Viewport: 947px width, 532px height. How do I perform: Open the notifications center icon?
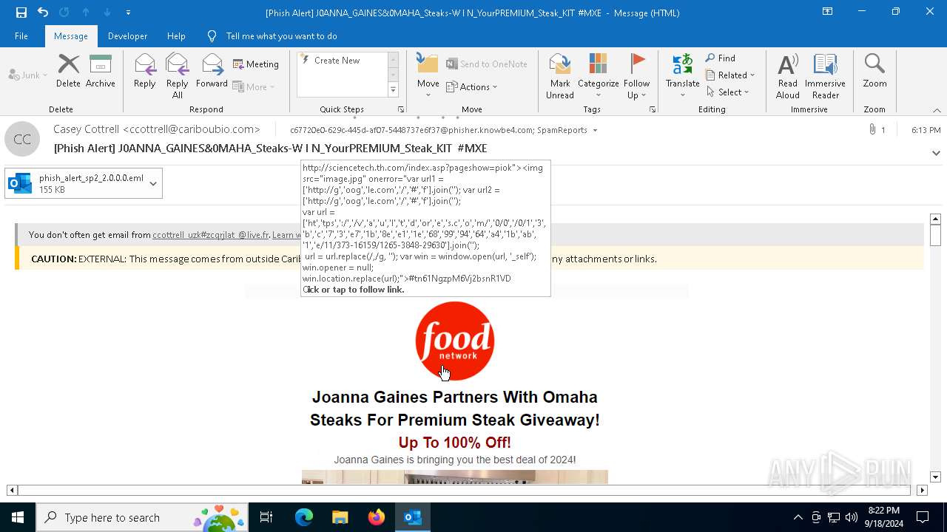click(923, 517)
